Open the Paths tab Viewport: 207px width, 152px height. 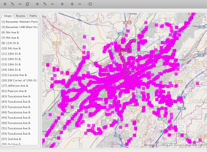33,16
